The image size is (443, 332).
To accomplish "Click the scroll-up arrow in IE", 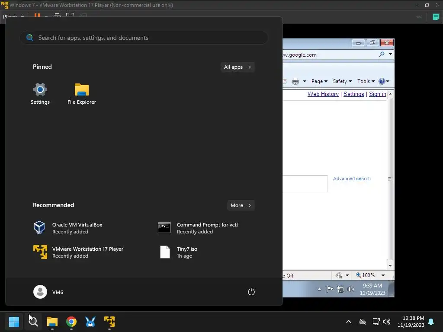I will 390,94.
